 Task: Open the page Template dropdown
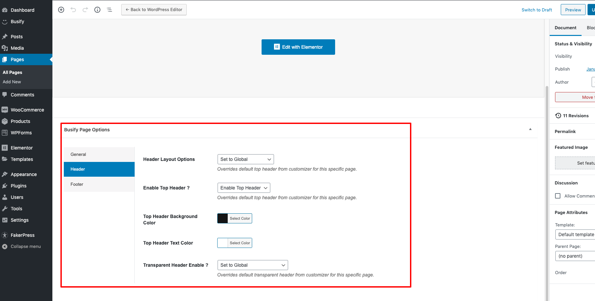pyautogui.click(x=575, y=234)
